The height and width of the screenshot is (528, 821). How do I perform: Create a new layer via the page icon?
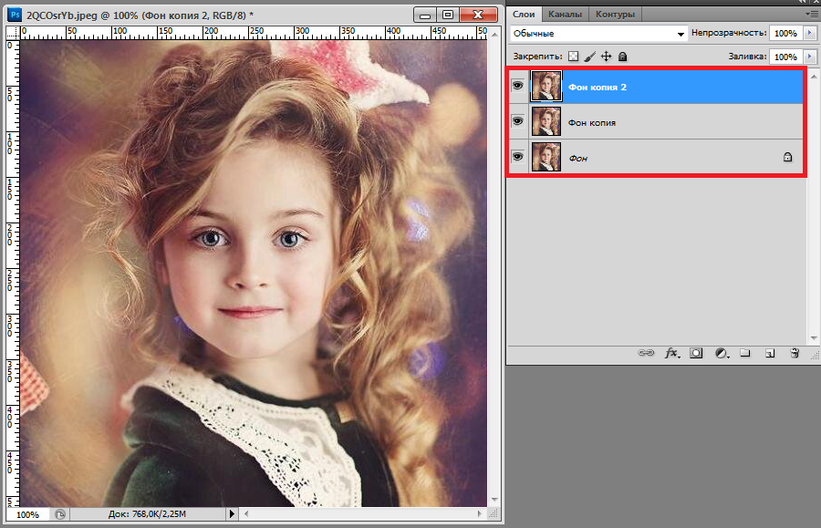click(770, 353)
